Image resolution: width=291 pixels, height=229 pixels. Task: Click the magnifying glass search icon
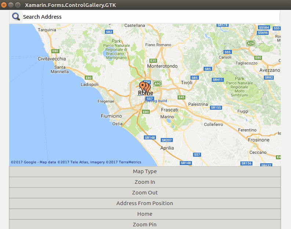click(16, 17)
